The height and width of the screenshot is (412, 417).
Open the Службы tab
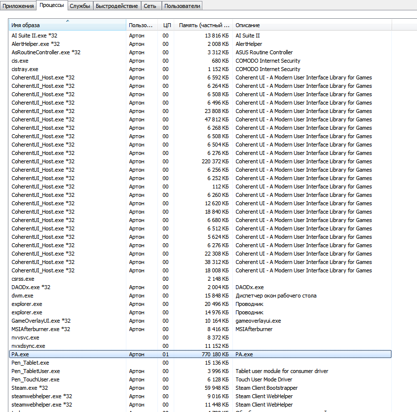point(79,6)
